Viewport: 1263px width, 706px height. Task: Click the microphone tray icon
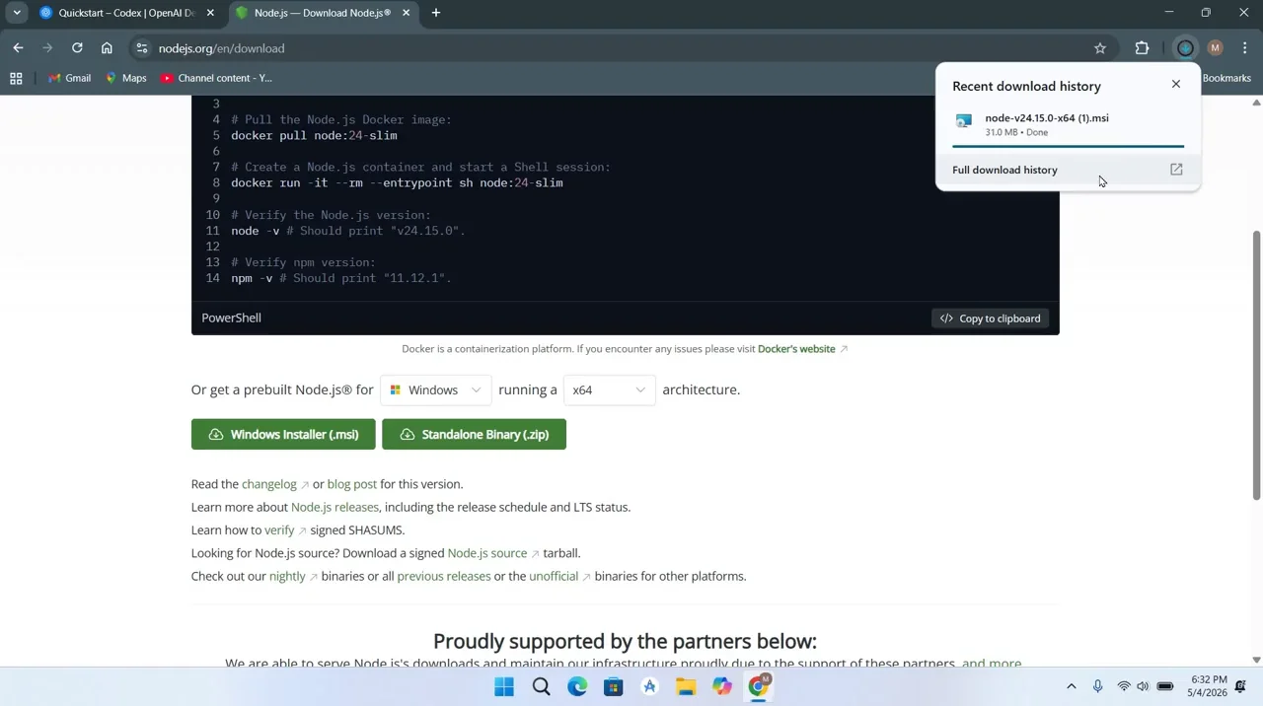coord(1097,686)
